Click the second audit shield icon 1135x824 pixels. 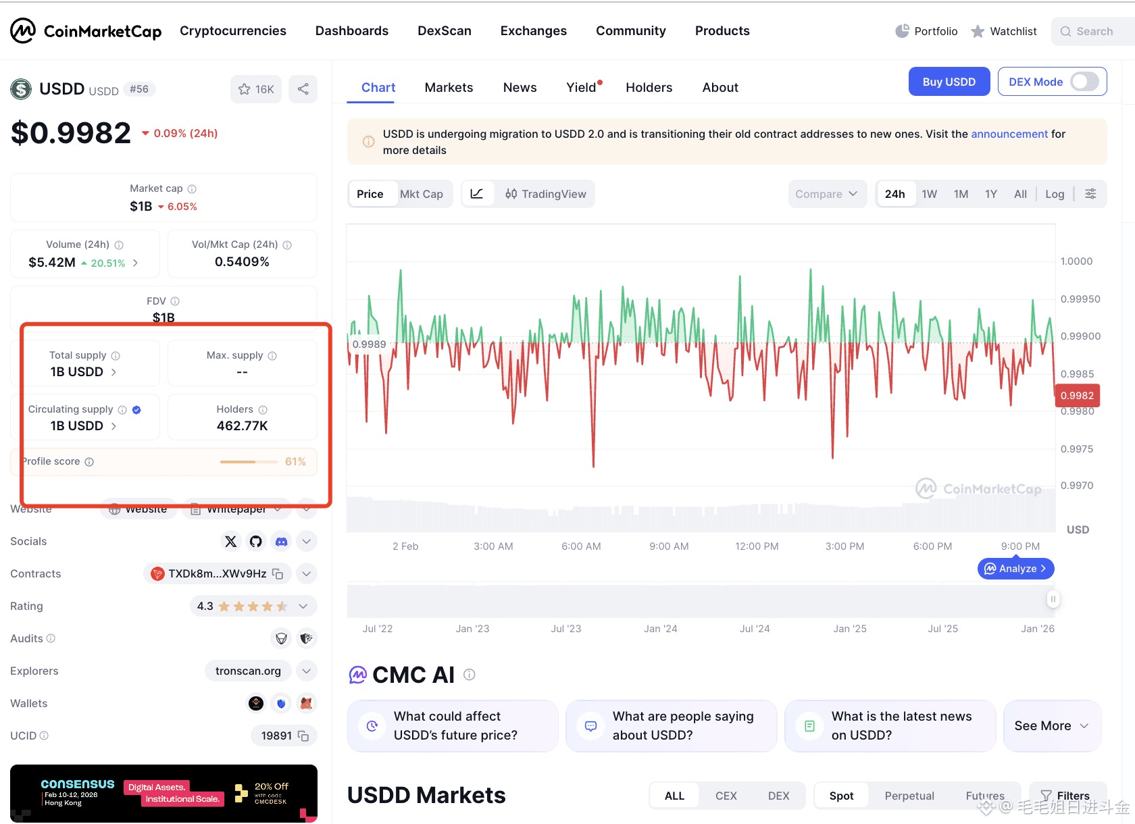(x=307, y=638)
